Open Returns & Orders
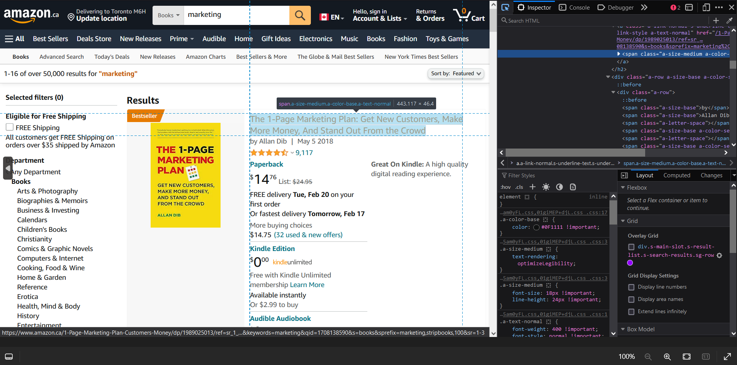This screenshot has height=365, width=737. coord(430,15)
